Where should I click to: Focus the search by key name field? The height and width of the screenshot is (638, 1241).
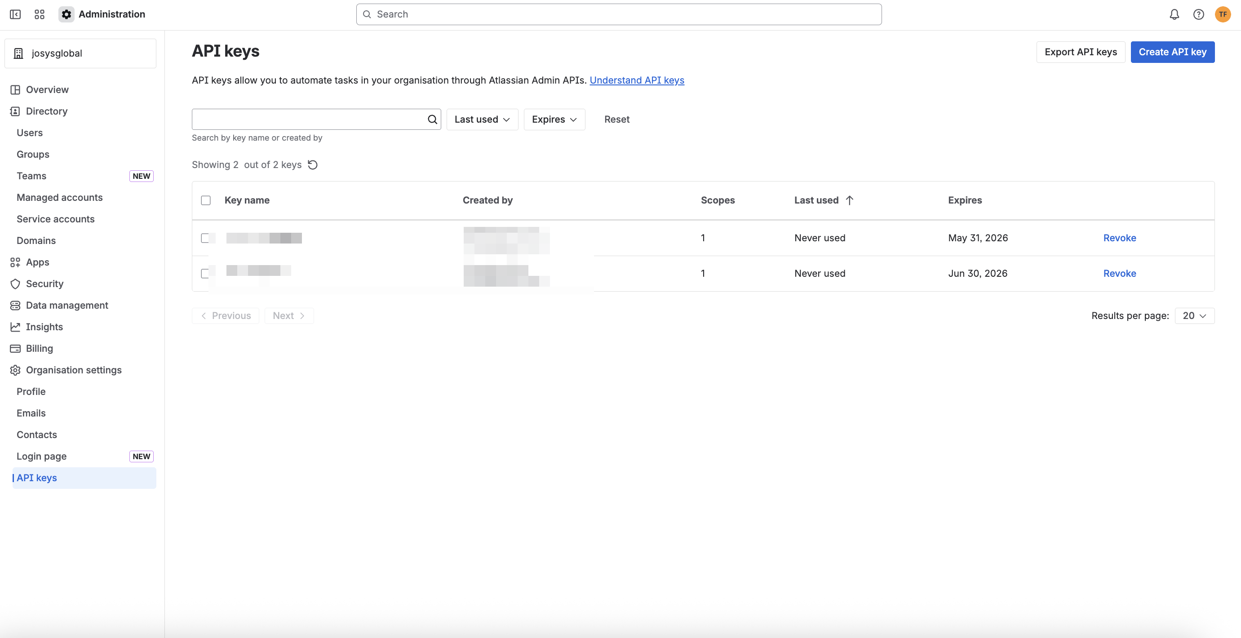[308, 120]
